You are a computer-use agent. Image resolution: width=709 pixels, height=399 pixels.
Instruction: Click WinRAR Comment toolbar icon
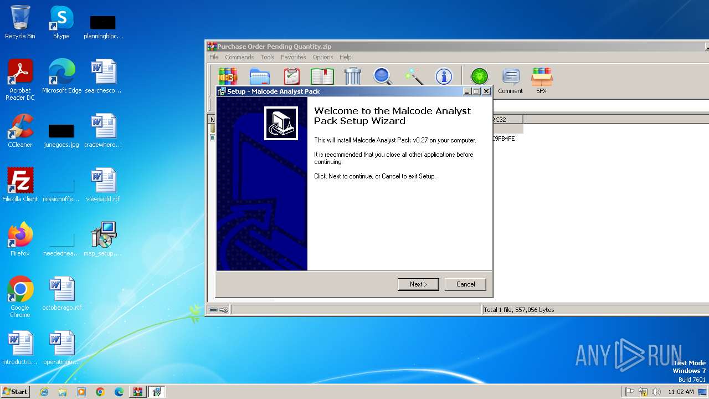[x=511, y=81]
